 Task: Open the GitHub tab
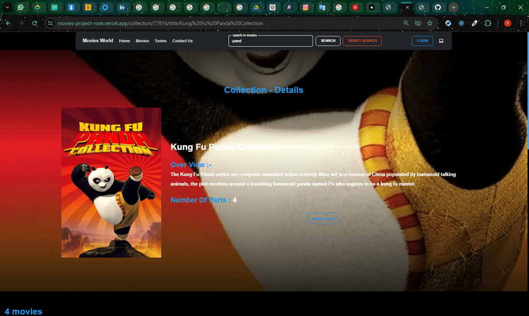(438, 7)
